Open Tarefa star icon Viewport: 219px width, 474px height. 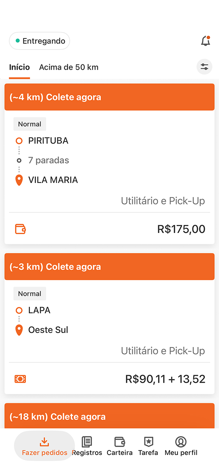148,441
